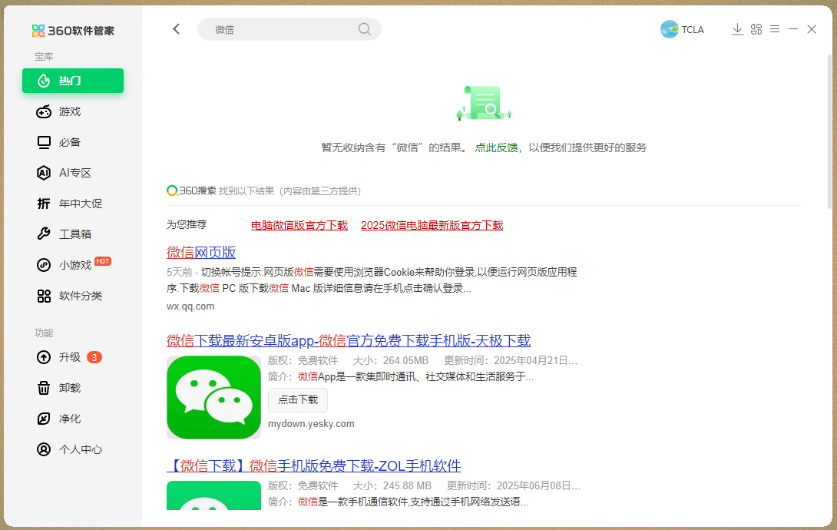Image resolution: width=837 pixels, height=530 pixels.
Task: Select the 热门 section in the sidebar
Action: click(x=73, y=81)
